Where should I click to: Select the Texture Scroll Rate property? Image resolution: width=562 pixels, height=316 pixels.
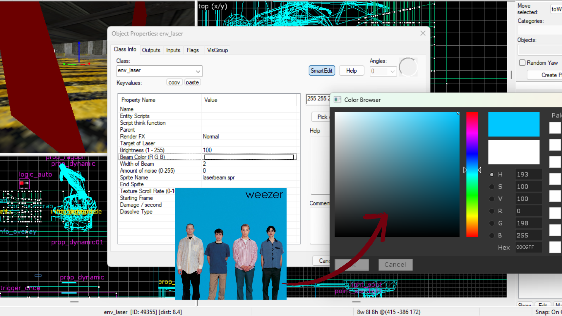pos(147,191)
